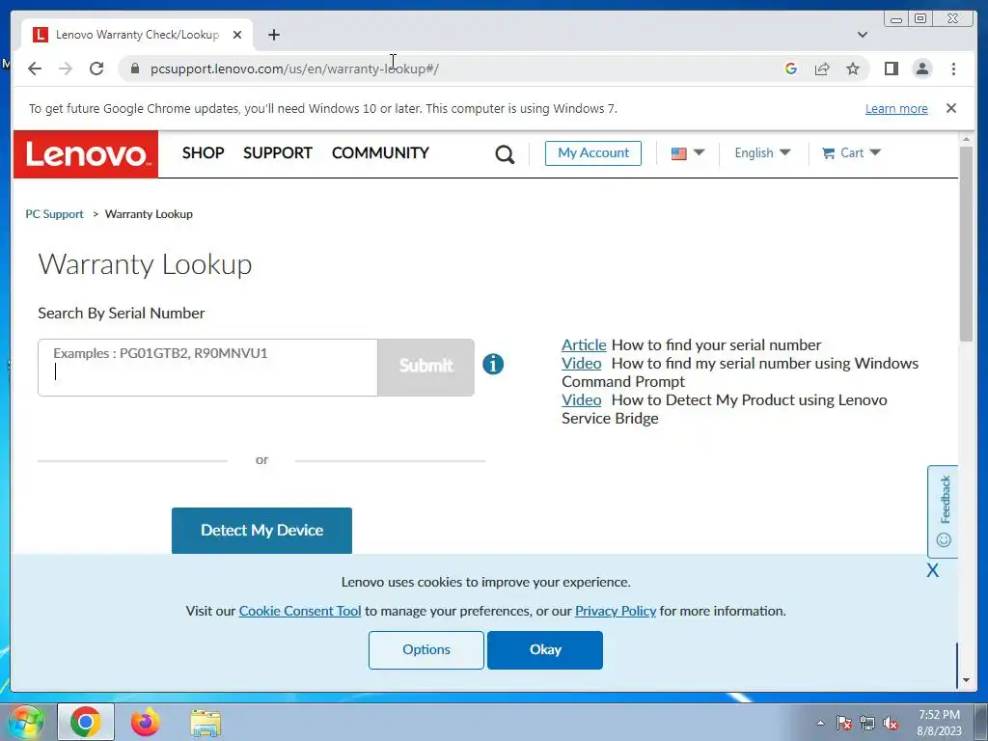Close the cookie banner with the X
The height and width of the screenshot is (741, 988).
tap(933, 570)
